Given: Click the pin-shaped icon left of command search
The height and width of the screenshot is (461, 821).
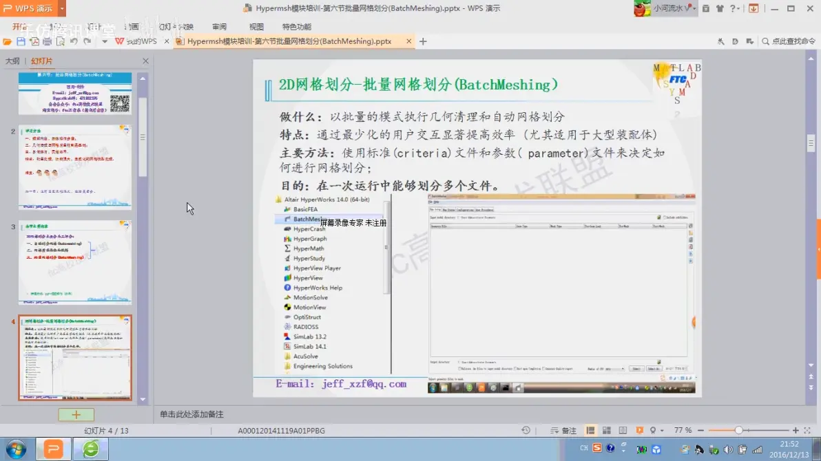Looking at the screenshot, I should 721,41.
